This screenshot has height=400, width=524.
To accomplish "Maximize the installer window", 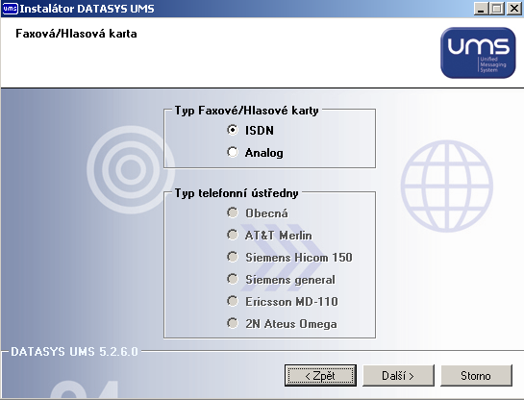I will pos(496,9).
